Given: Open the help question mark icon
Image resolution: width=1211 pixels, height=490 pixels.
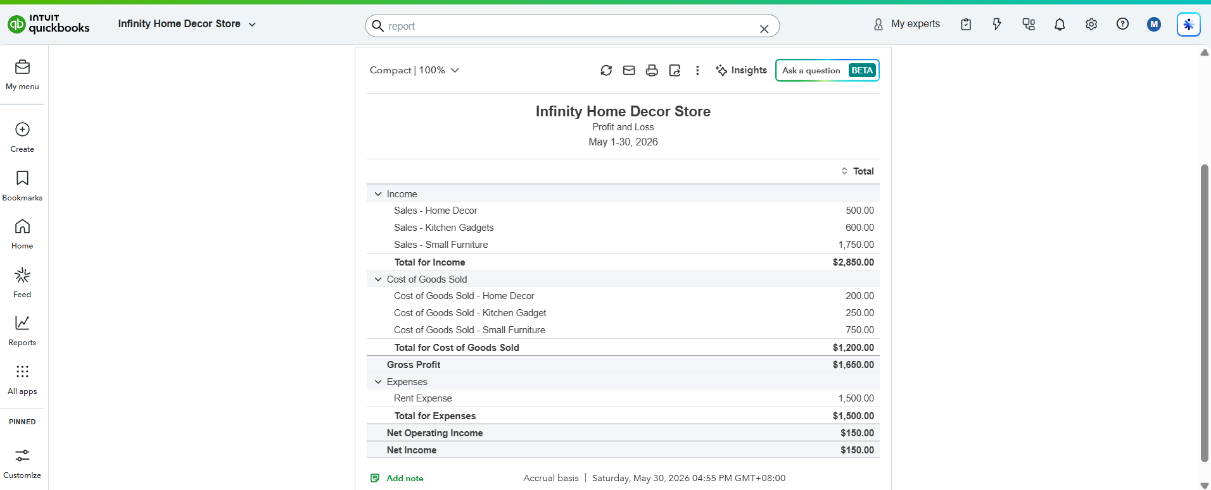Looking at the screenshot, I should (1122, 24).
